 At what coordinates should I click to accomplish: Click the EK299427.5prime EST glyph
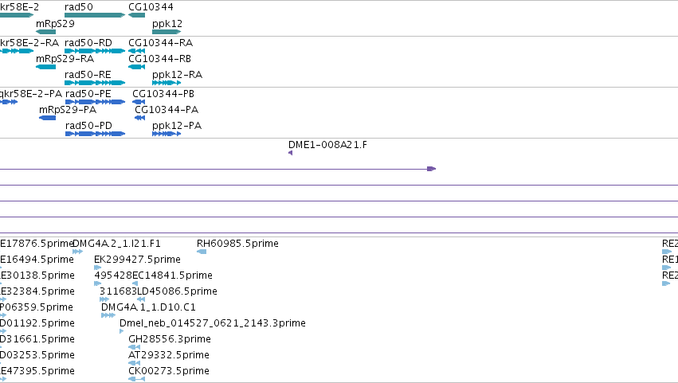[x=97, y=268]
